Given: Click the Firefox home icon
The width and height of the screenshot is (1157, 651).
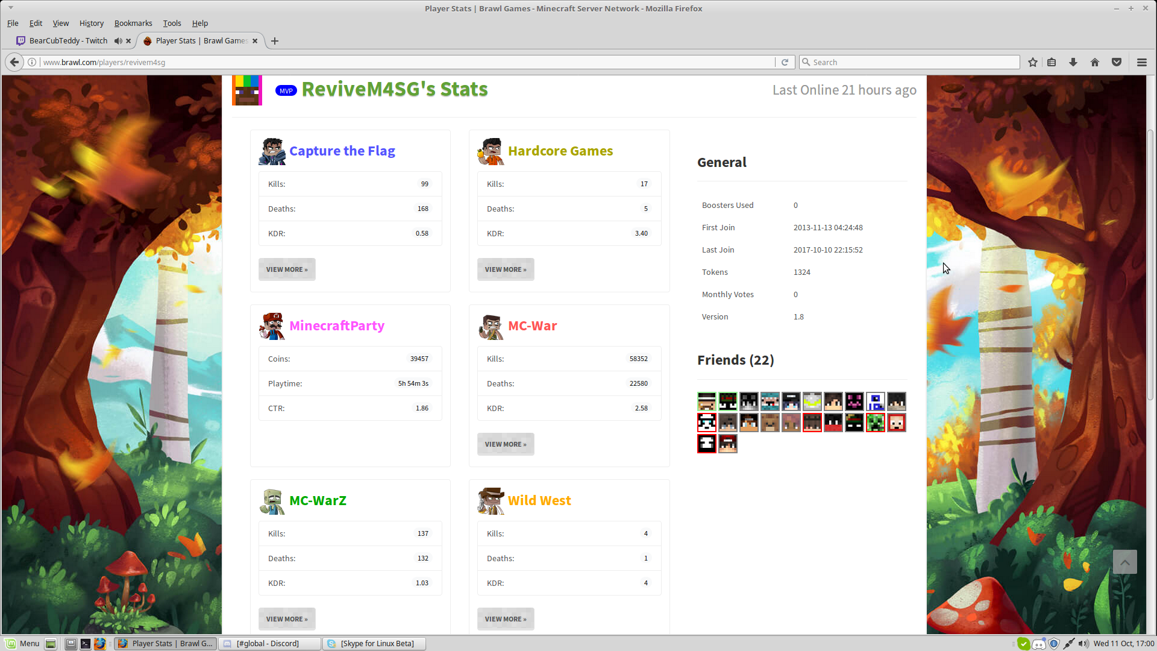Looking at the screenshot, I should coord(1095,62).
